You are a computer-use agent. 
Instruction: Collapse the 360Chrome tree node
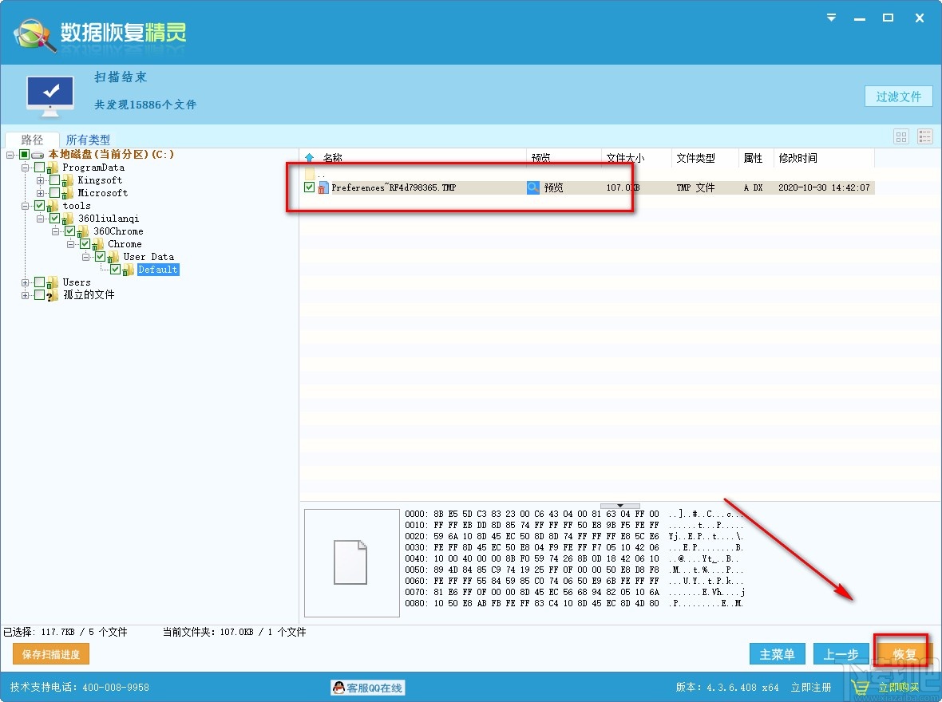click(55, 231)
